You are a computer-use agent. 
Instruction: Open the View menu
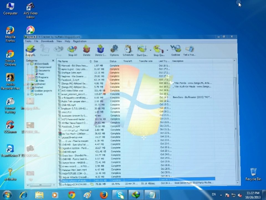pos(59,41)
